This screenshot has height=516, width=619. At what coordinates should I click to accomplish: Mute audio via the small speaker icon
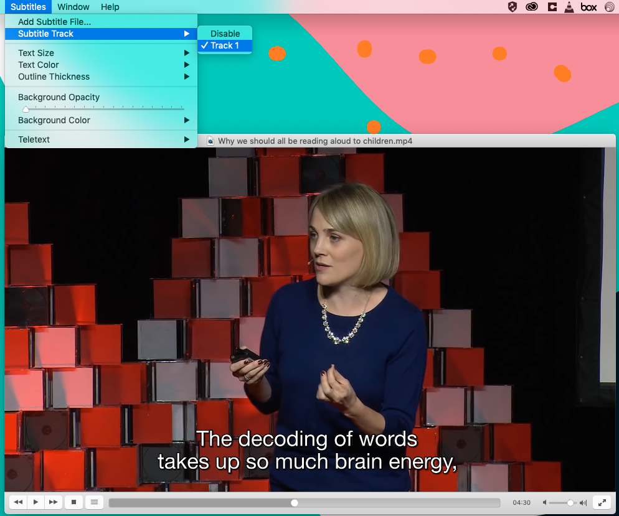click(x=545, y=502)
